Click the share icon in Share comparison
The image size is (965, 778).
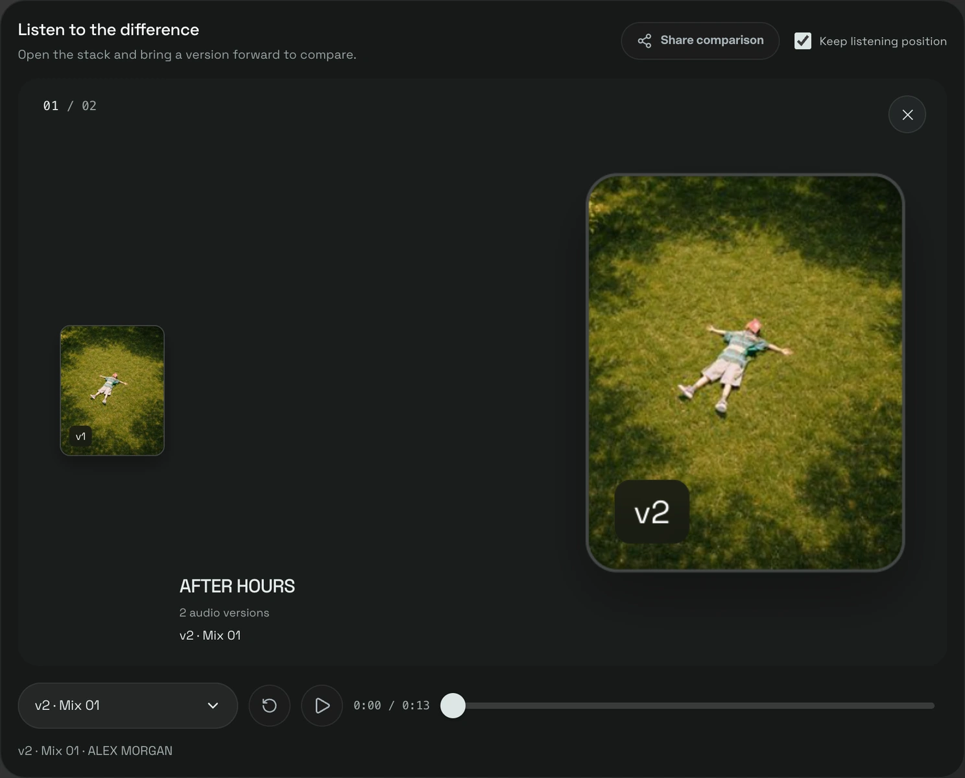pyautogui.click(x=645, y=41)
